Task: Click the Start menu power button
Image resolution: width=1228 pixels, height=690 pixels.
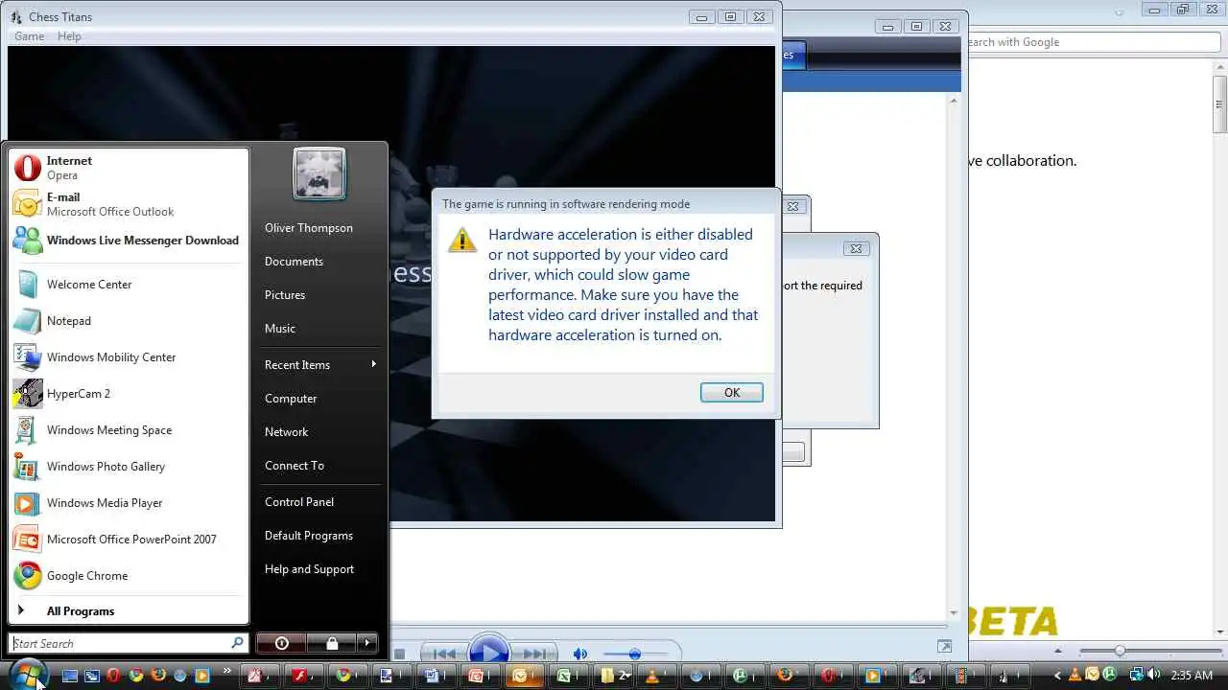Action: [281, 643]
